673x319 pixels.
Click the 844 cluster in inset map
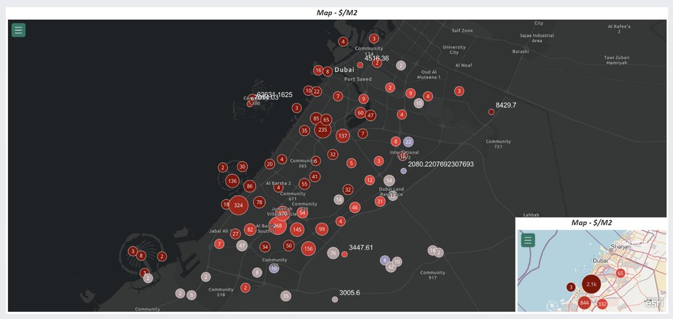[x=584, y=303]
